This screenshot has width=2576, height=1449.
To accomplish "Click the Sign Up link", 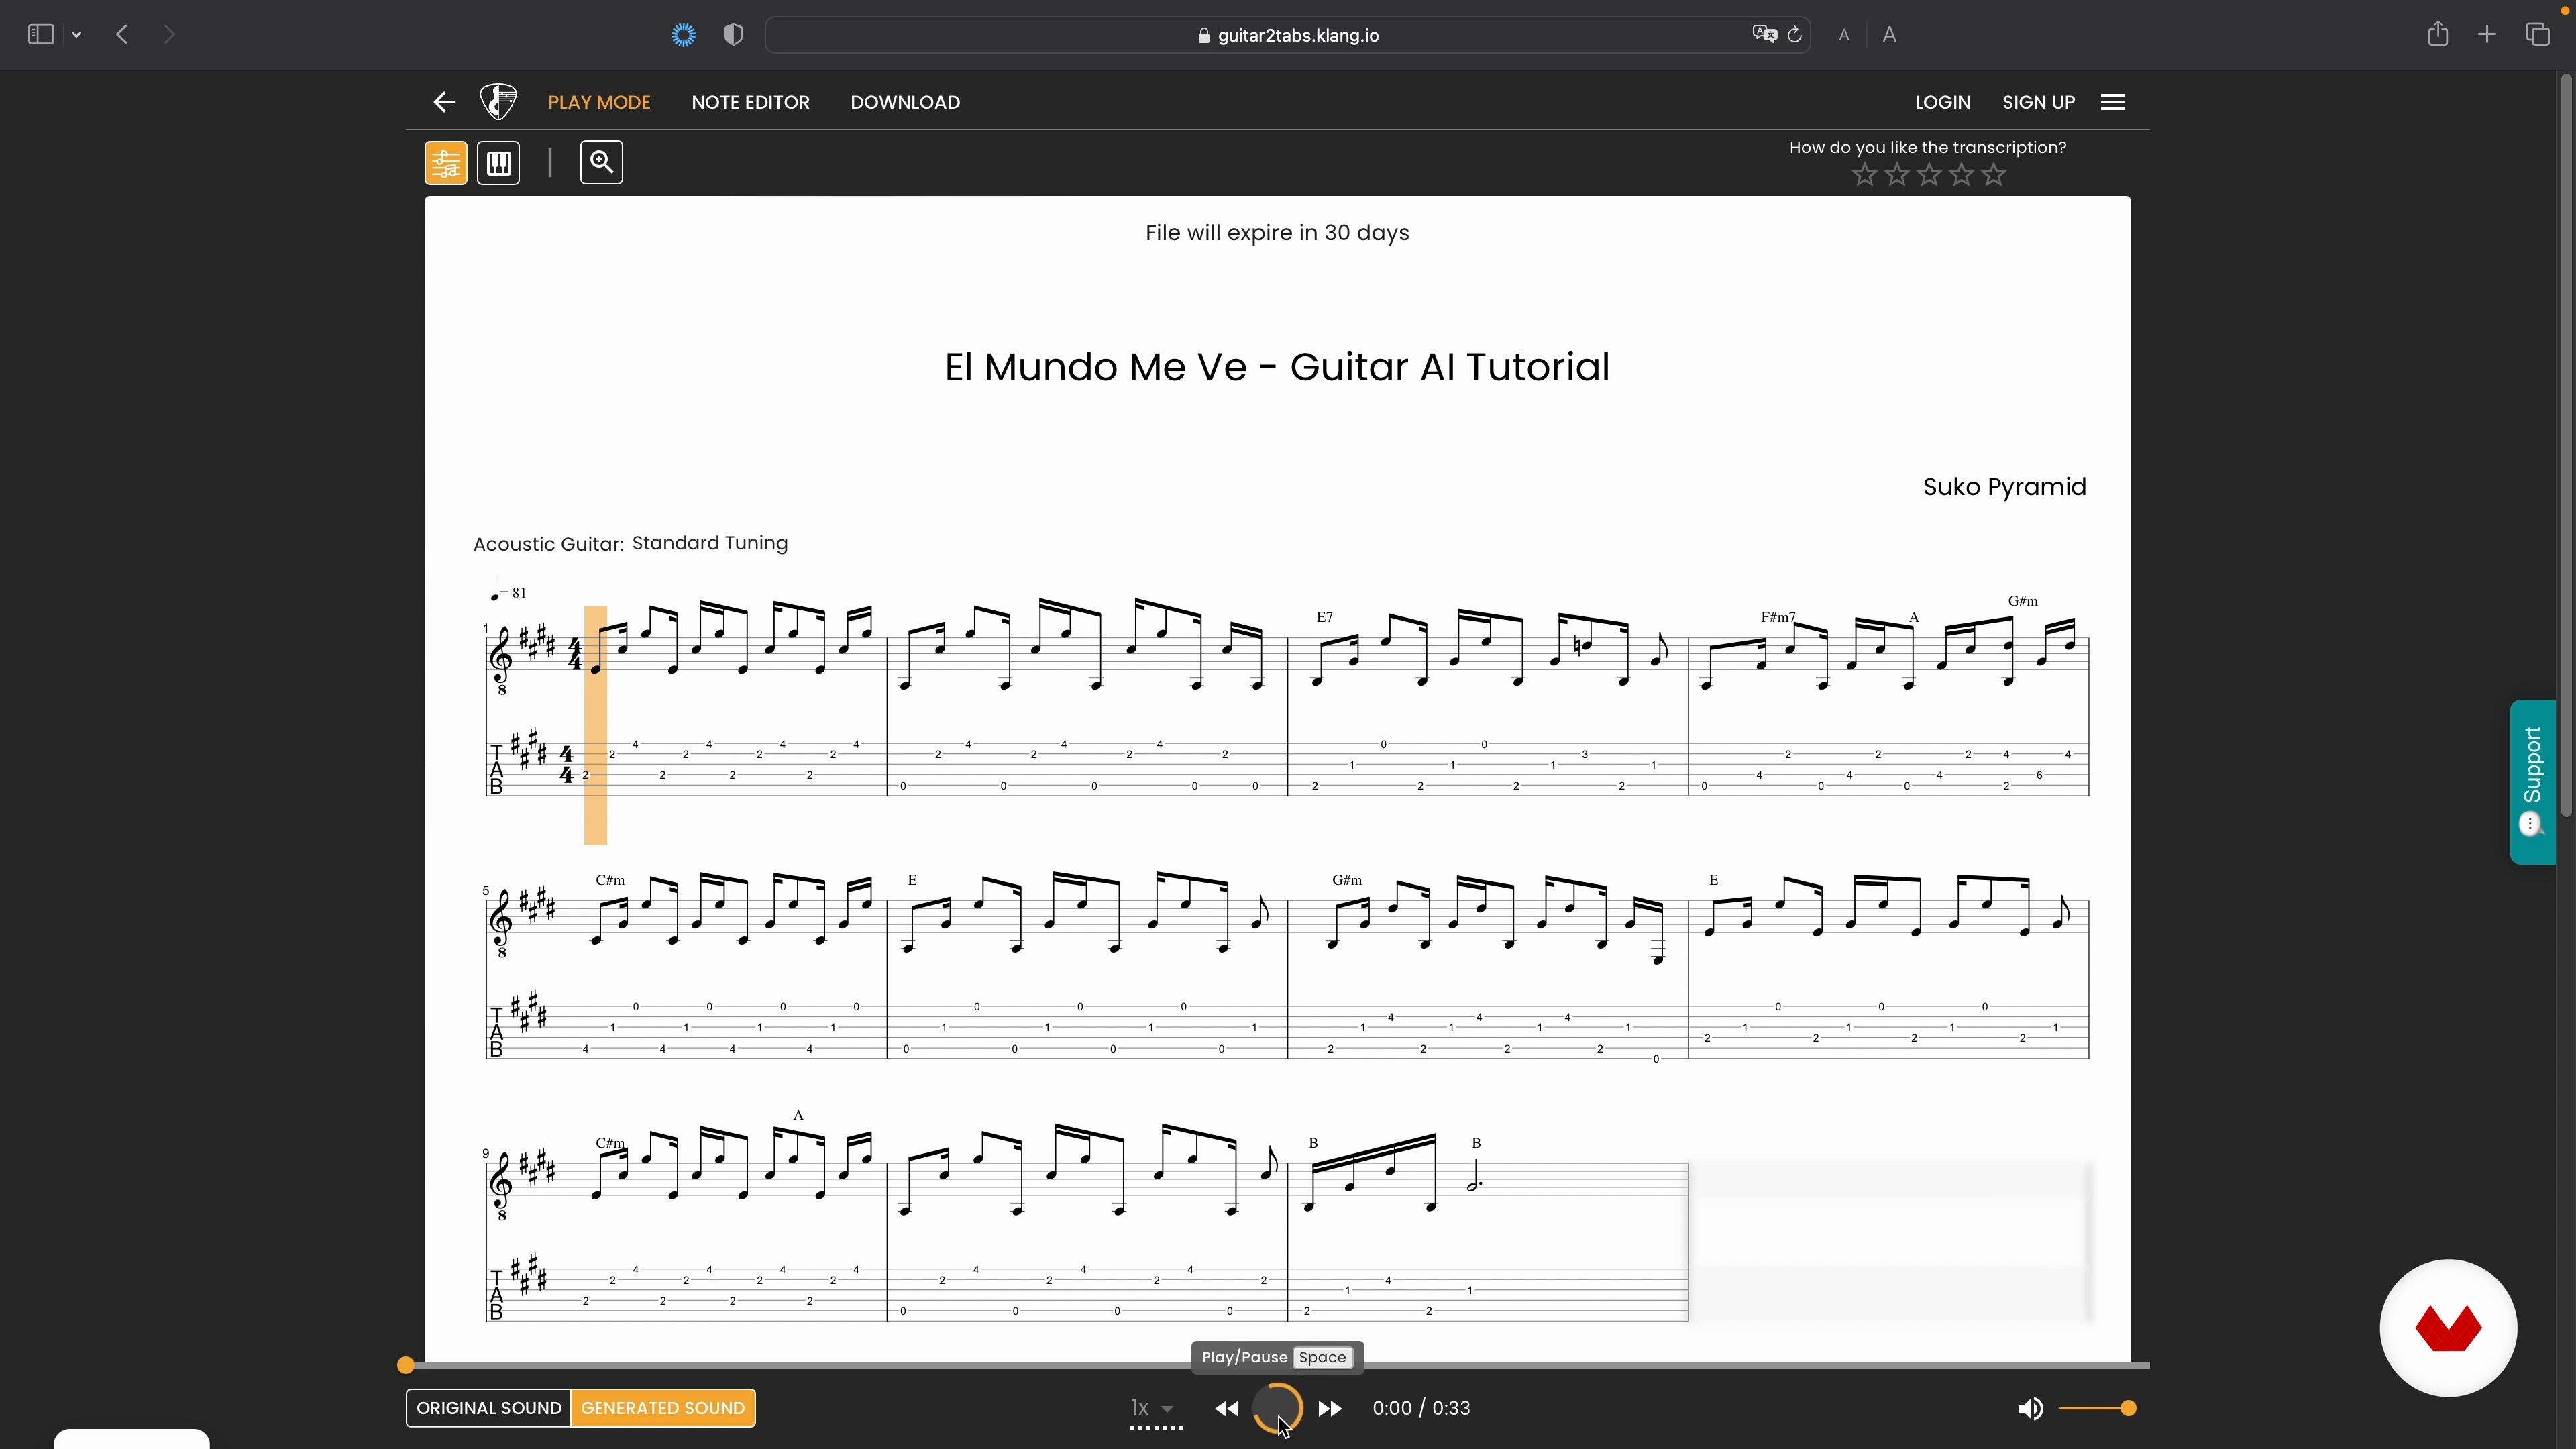I will pos(2038,102).
